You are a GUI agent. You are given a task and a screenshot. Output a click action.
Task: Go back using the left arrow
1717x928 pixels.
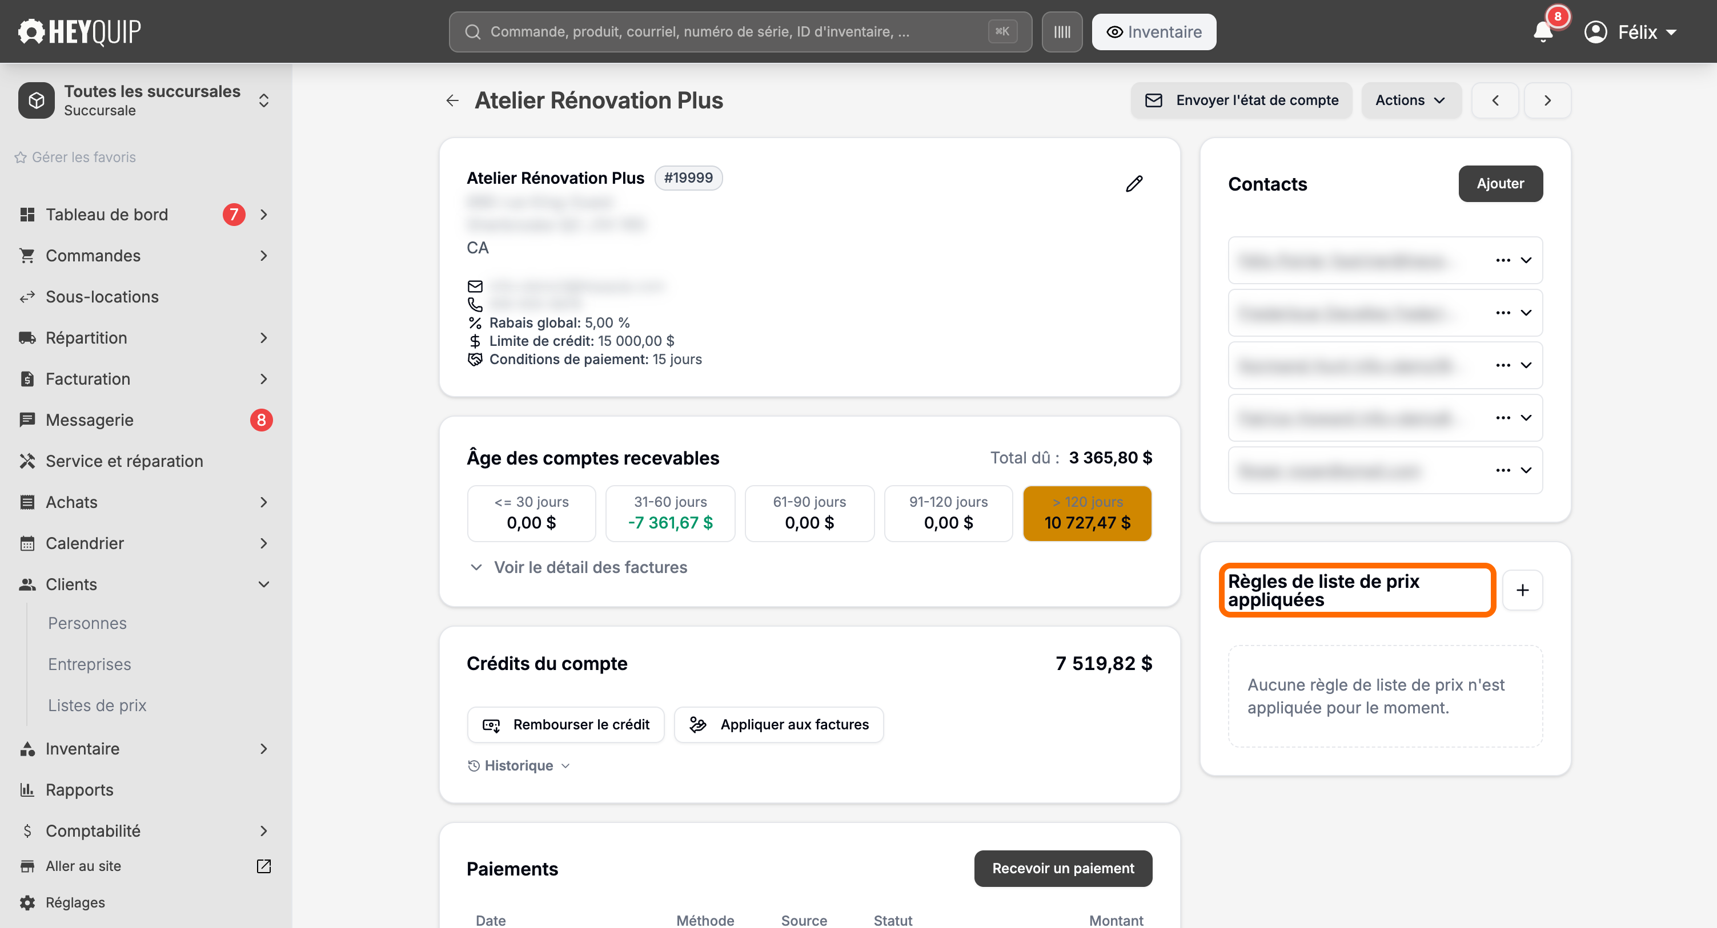[452, 100]
